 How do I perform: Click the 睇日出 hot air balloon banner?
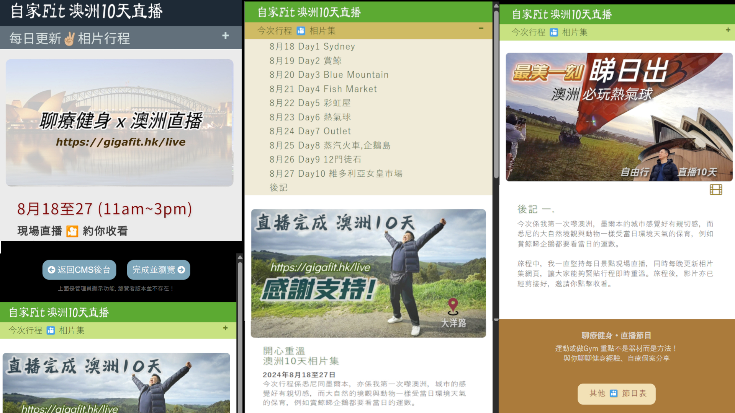(619, 117)
